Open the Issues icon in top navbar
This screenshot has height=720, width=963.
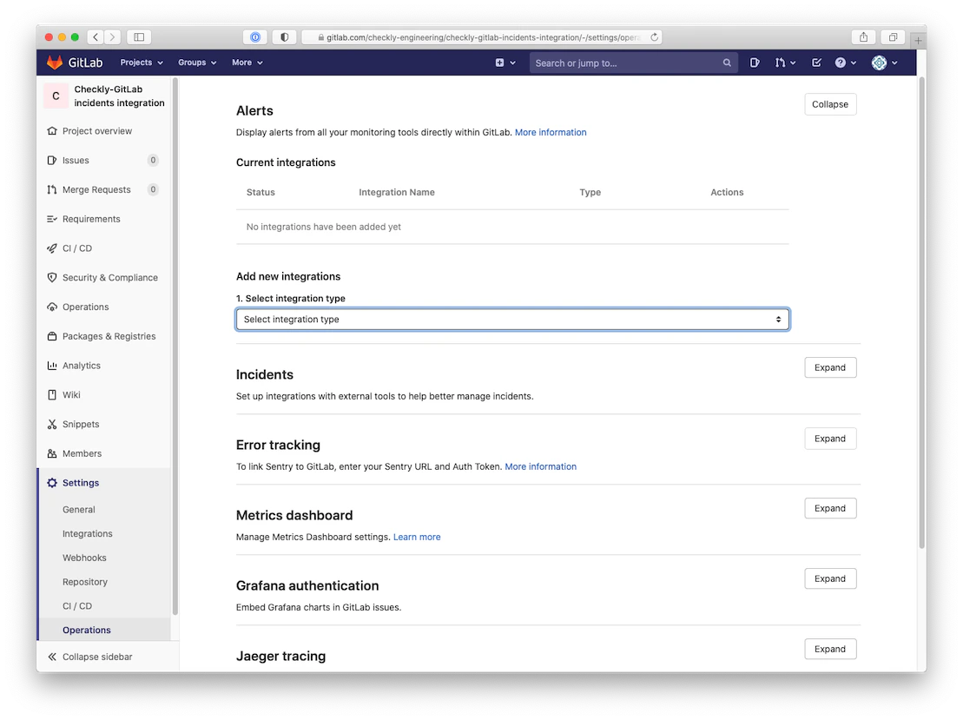(x=755, y=63)
